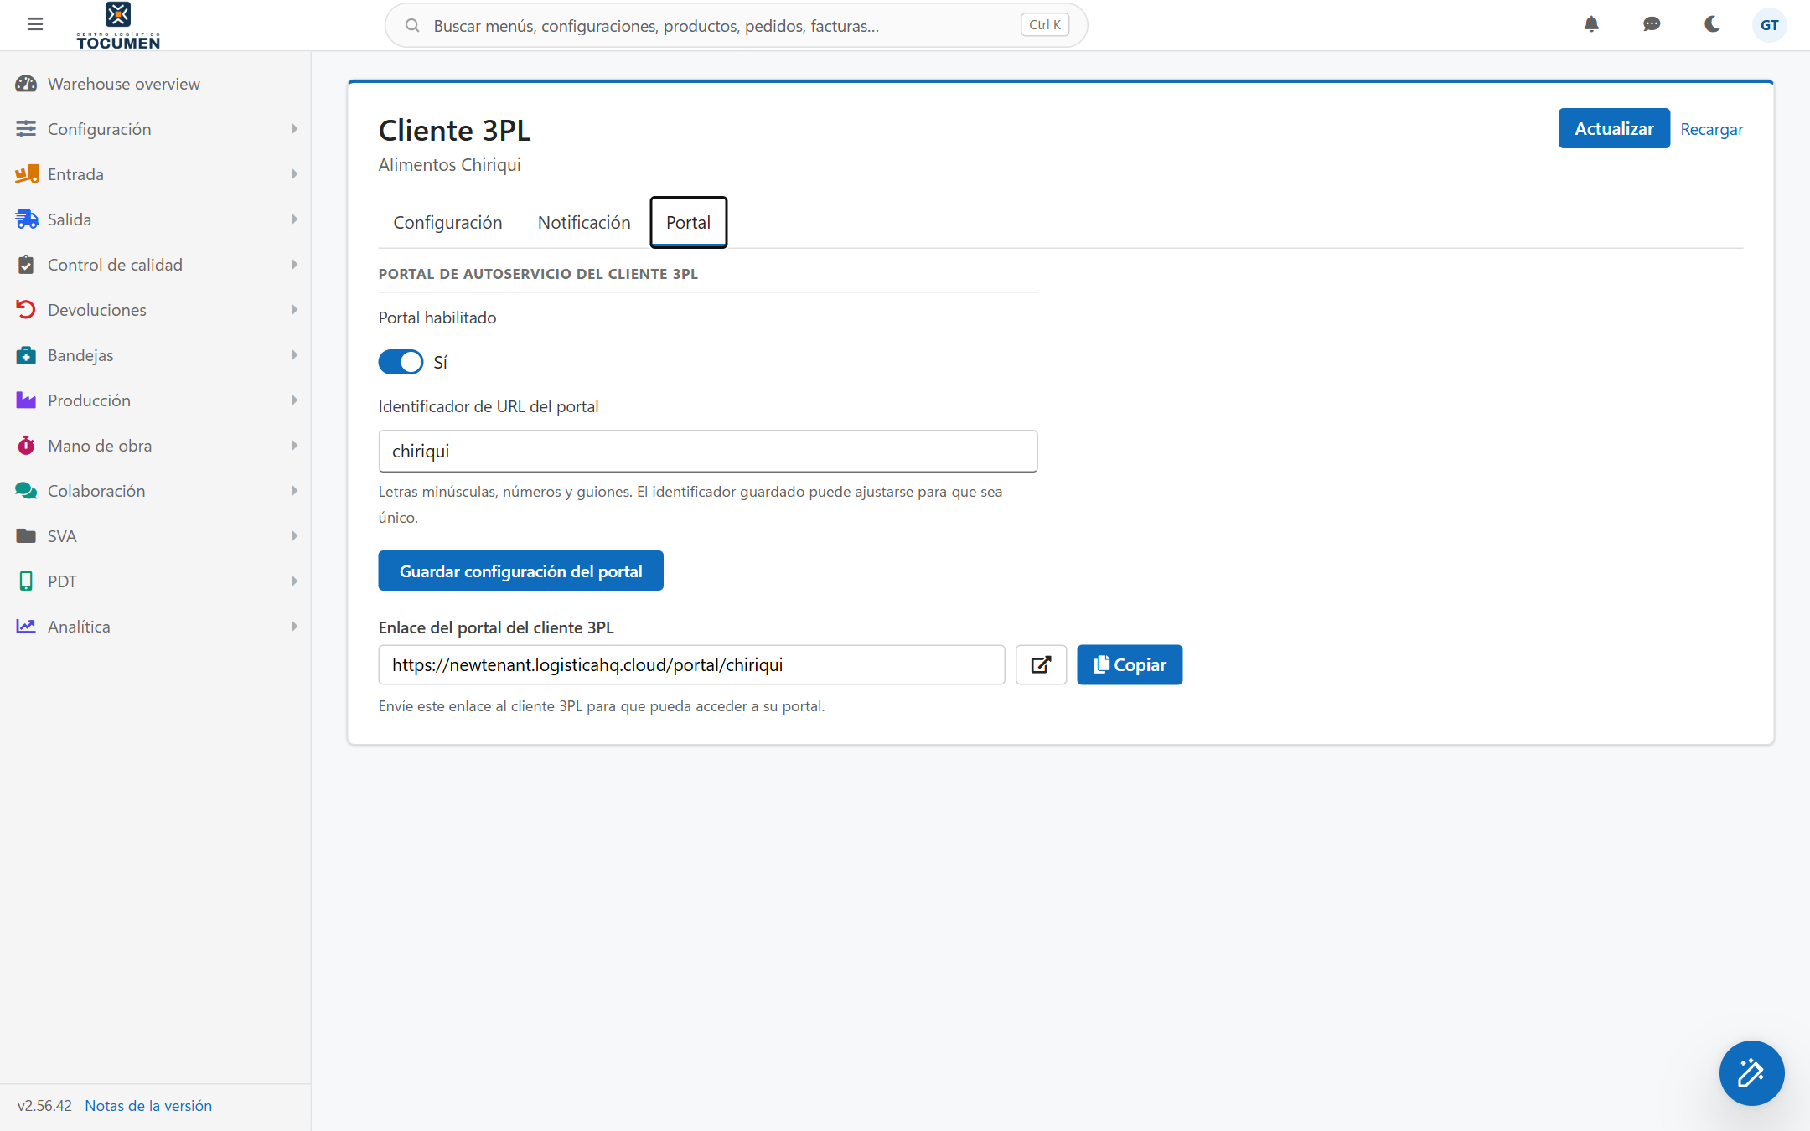This screenshot has height=1131, width=1810.
Task: Toggle the Portal habilitado switch
Action: [x=401, y=362]
